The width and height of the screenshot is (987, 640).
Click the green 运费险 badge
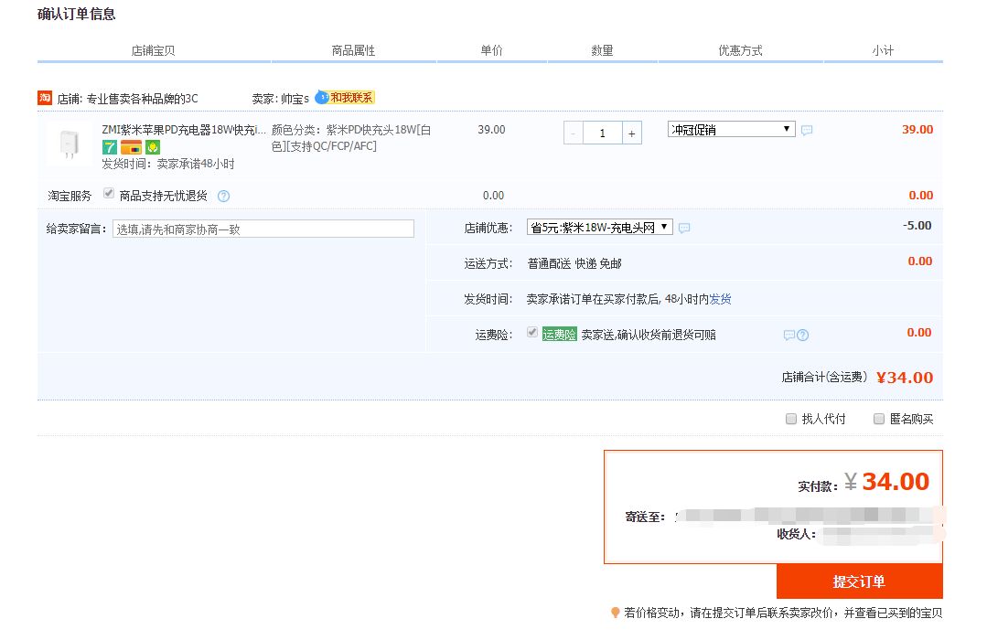point(559,335)
